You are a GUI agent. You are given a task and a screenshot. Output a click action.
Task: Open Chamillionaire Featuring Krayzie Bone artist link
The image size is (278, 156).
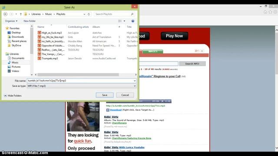[x=132, y=138]
